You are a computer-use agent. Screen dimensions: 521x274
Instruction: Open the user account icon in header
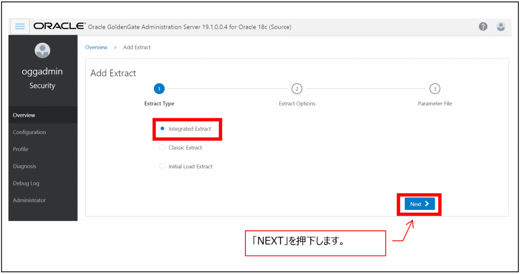click(501, 27)
